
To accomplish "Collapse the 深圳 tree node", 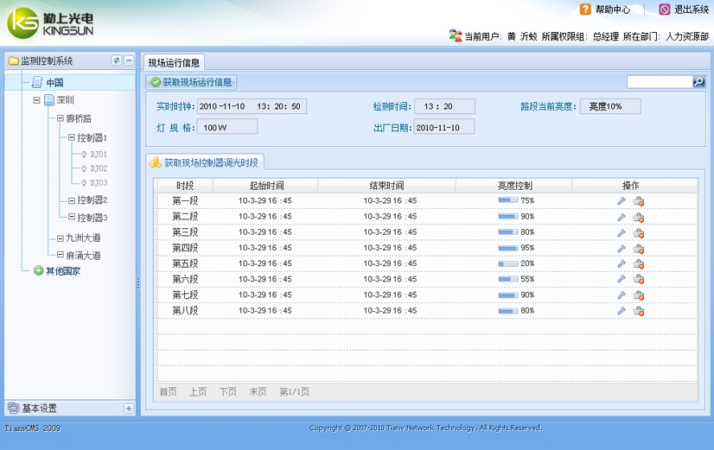I will click(x=37, y=100).
